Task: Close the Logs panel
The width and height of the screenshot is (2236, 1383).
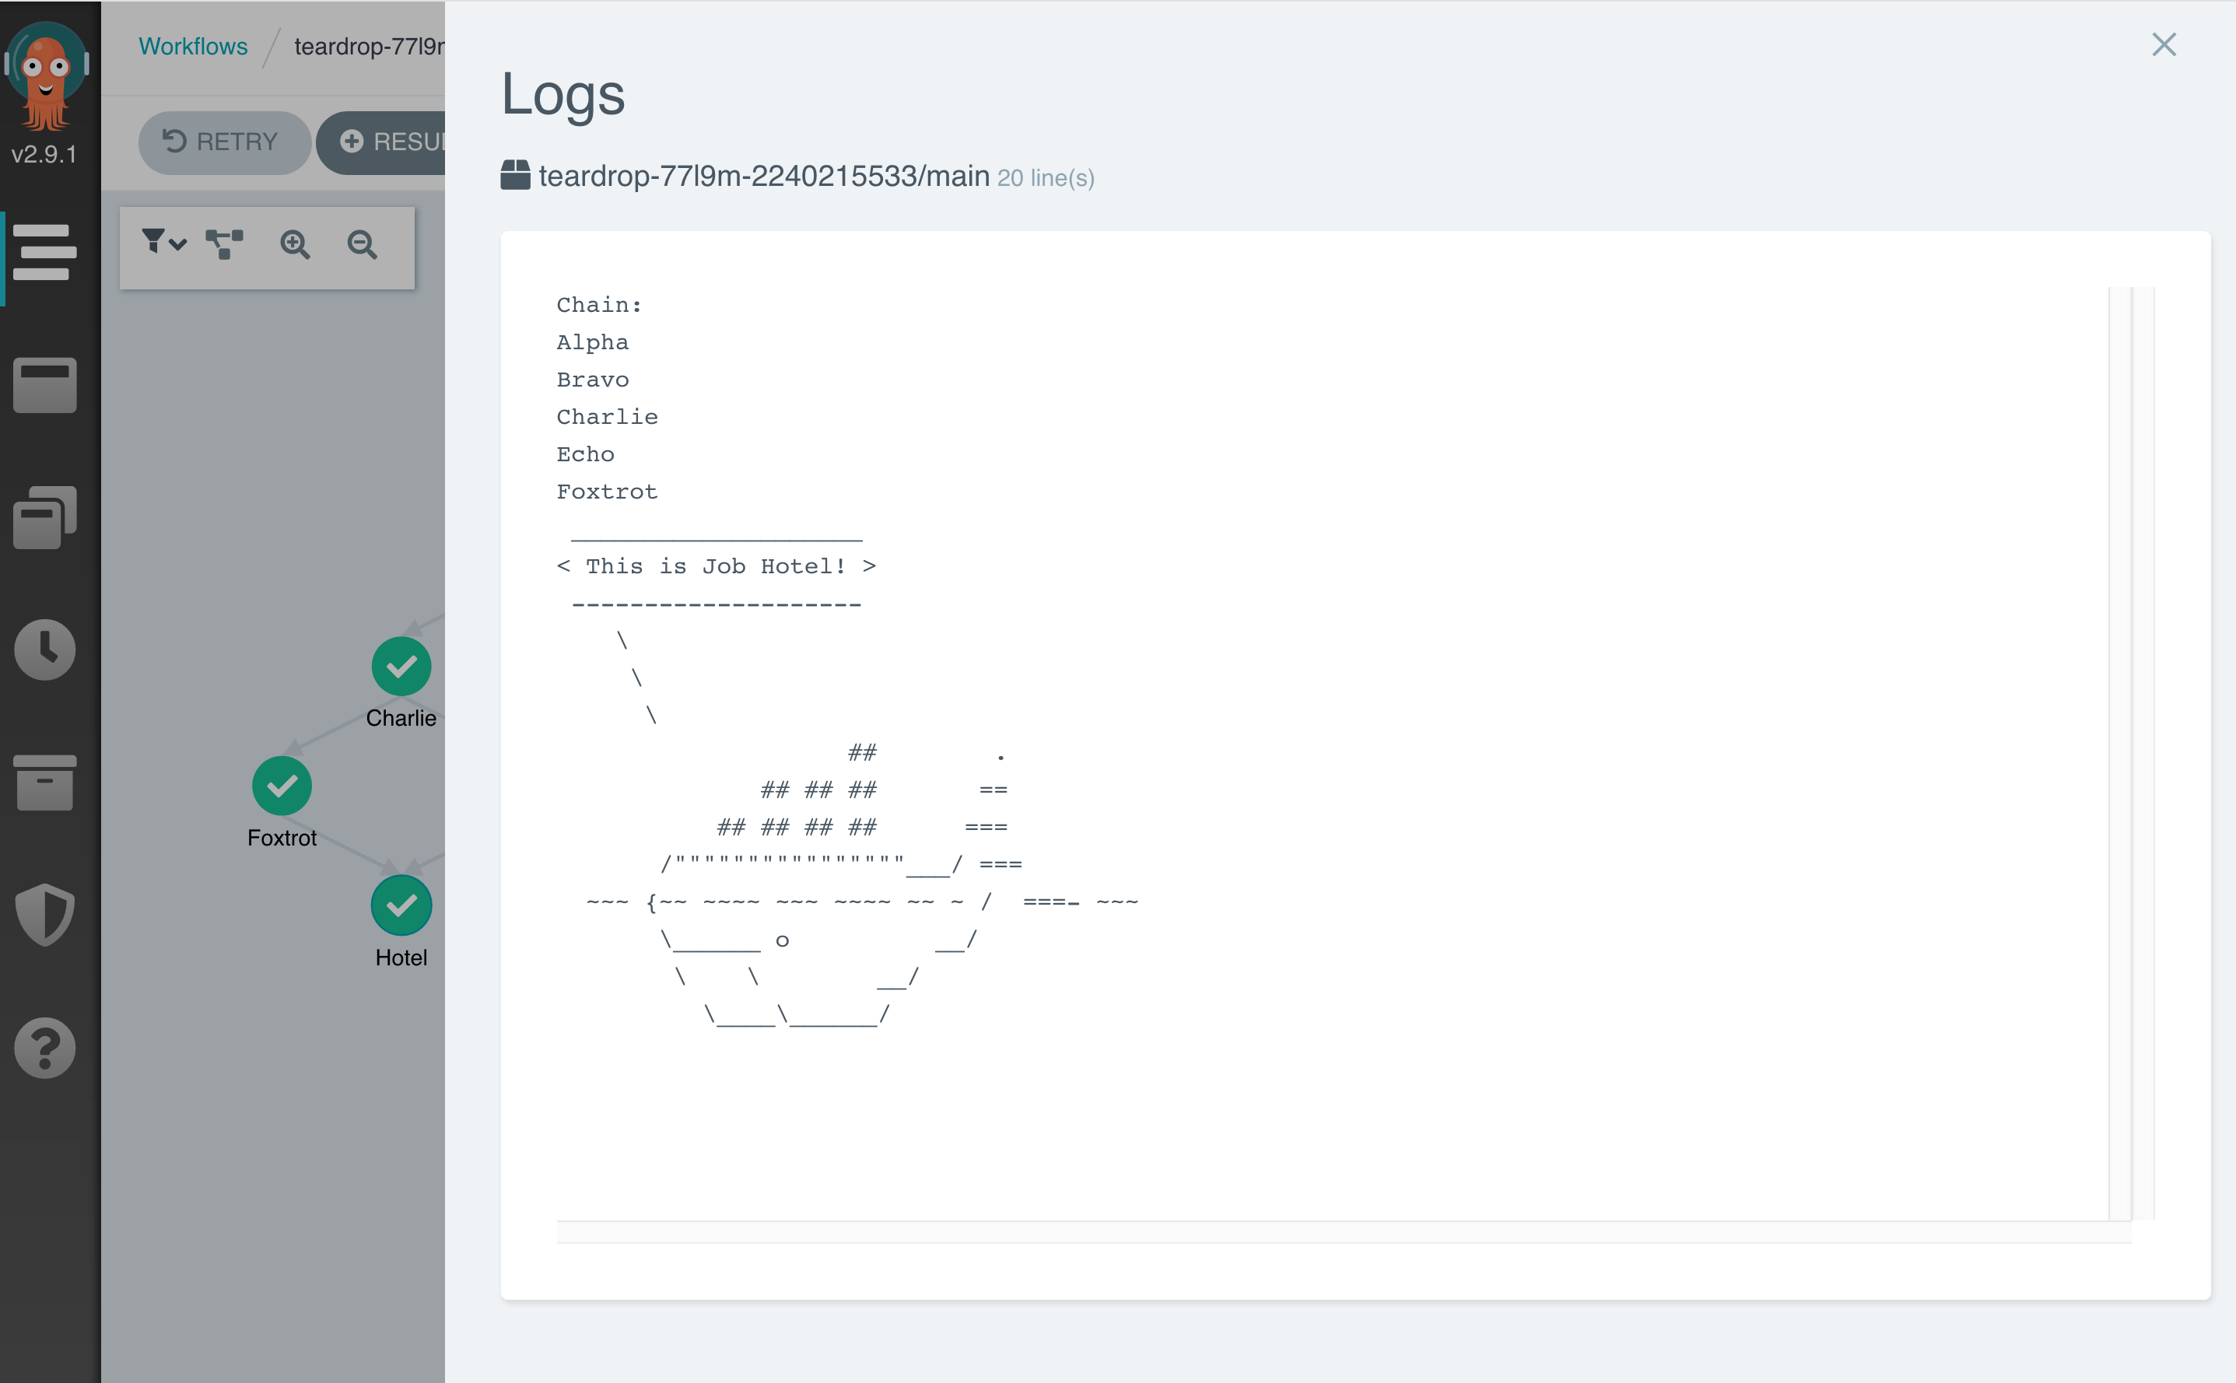Action: tap(2164, 44)
